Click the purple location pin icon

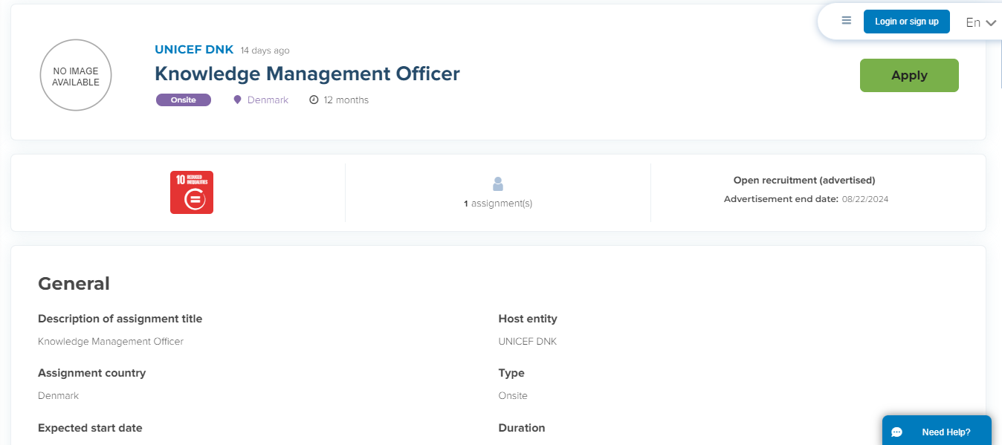(238, 100)
